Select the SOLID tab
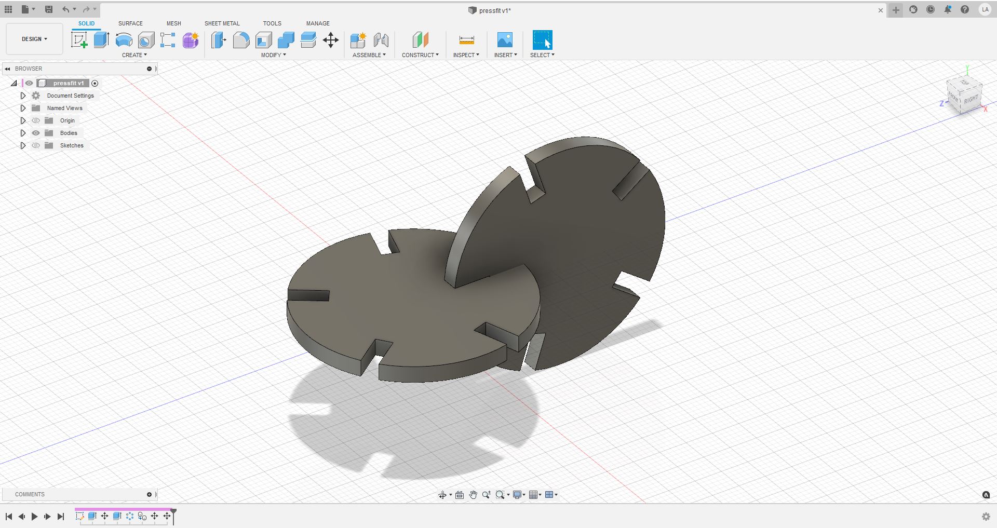The image size is (997, 528). (86, 23)
